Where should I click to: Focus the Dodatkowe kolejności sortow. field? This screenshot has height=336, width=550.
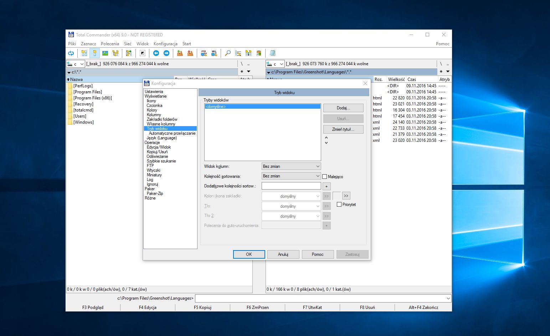click(x=291, y=186)
